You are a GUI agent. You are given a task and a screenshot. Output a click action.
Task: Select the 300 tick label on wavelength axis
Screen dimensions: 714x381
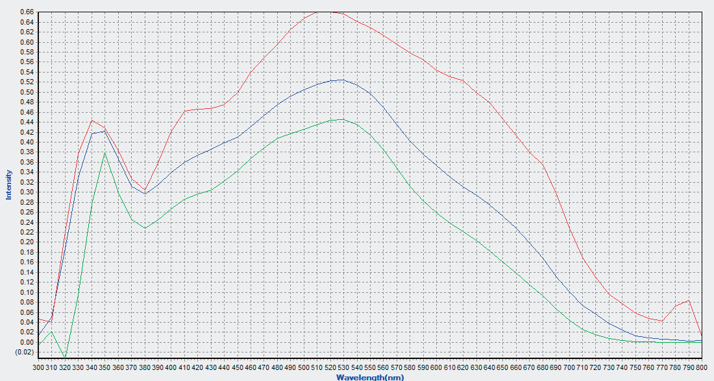click(x=39, y=367)
